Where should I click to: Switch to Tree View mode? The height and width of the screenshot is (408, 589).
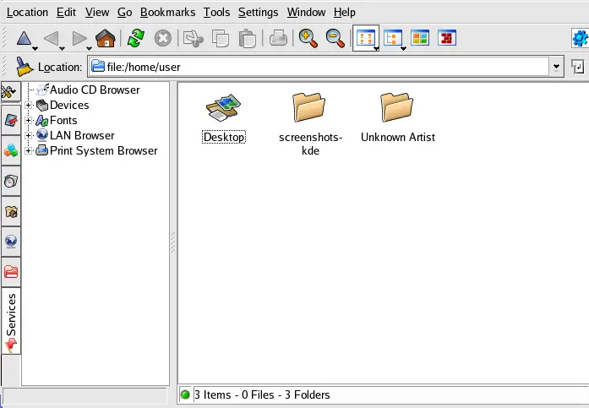click(392, 38)
